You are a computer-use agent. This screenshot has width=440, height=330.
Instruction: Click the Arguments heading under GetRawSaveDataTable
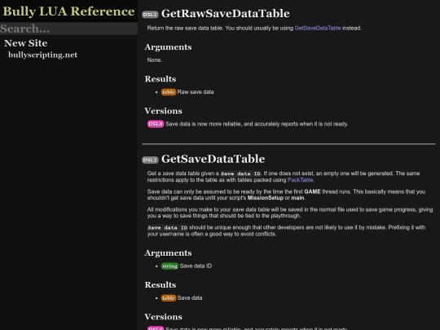click(x=168, y=47)
